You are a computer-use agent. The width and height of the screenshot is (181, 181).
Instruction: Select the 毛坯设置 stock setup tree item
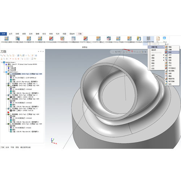[x=13, y=70]
